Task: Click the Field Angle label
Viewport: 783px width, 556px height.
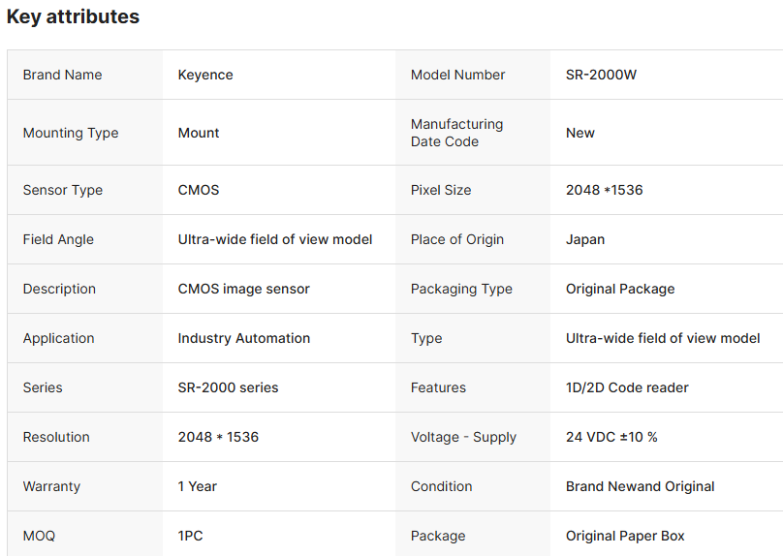Action: (x=58, y=239)
